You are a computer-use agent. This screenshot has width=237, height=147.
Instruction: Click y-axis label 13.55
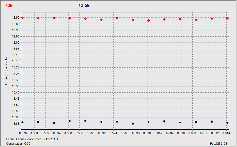pyautogui.click(x=16, y=111)
